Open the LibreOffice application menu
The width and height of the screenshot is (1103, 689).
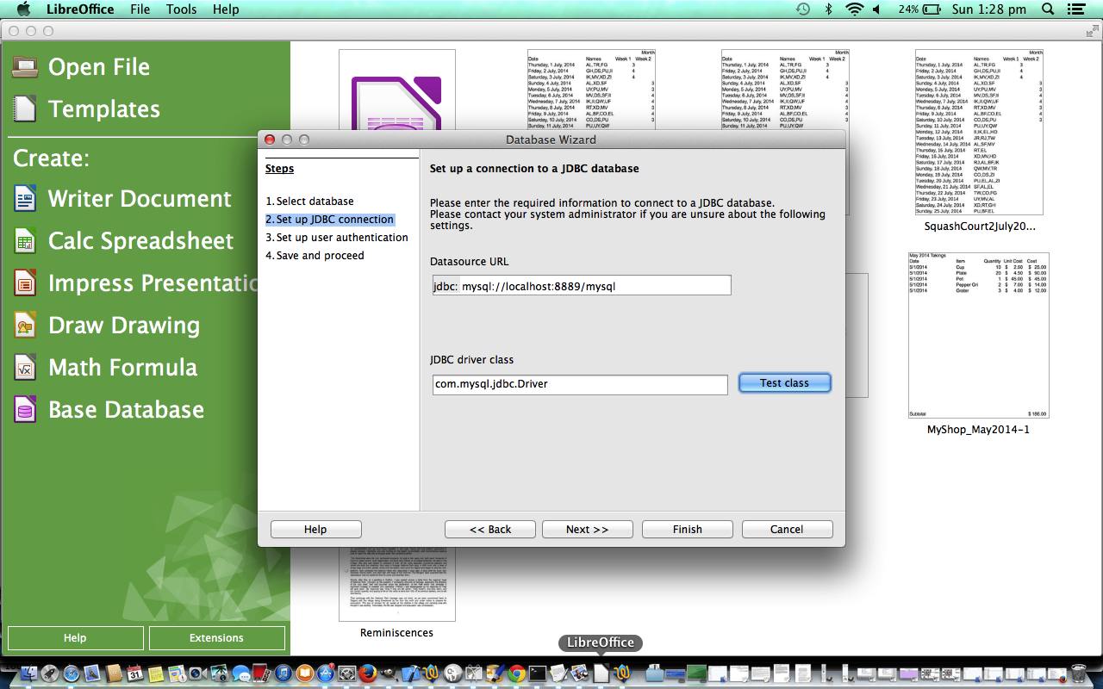click(80, 9)
